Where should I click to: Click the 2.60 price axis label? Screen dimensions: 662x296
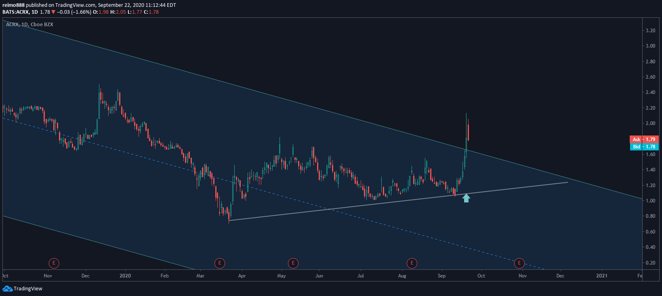click(650, 77)
